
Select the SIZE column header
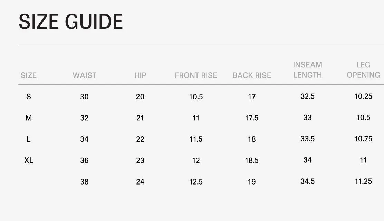(29, 75)
